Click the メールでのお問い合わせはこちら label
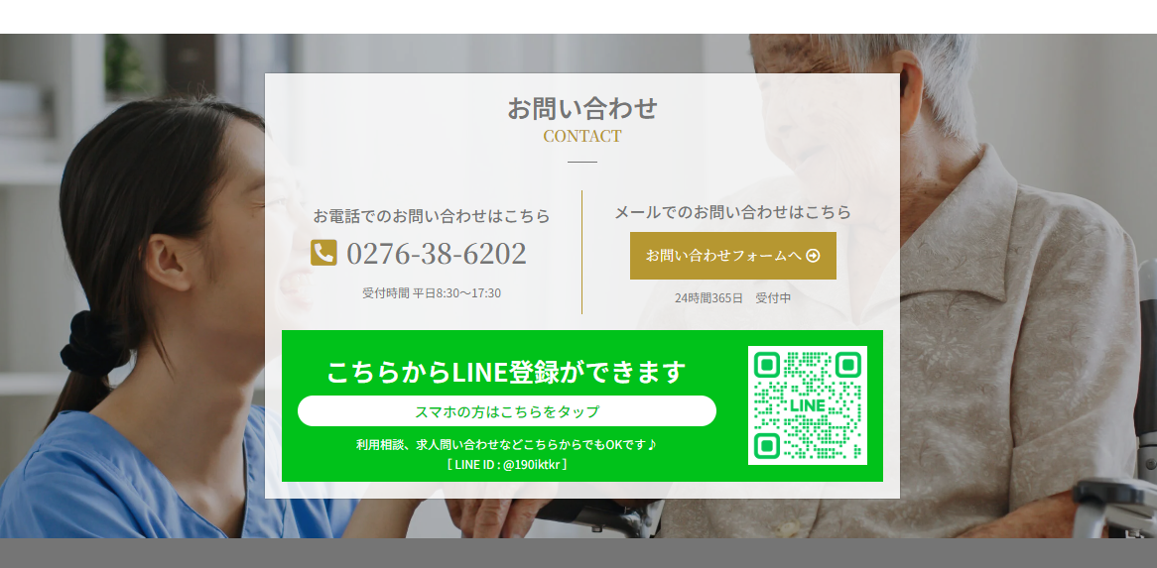 pos(732,212)
